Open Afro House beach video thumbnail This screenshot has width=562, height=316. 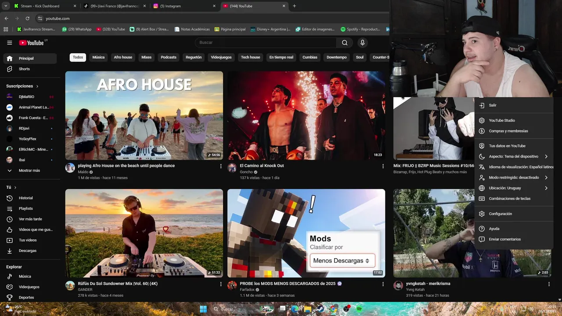coord(144,115)
